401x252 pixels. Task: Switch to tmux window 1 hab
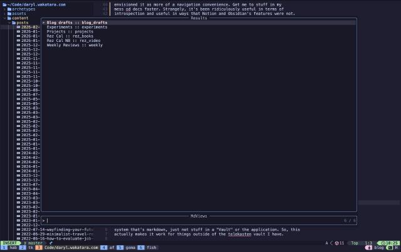[x=9, y=248]
